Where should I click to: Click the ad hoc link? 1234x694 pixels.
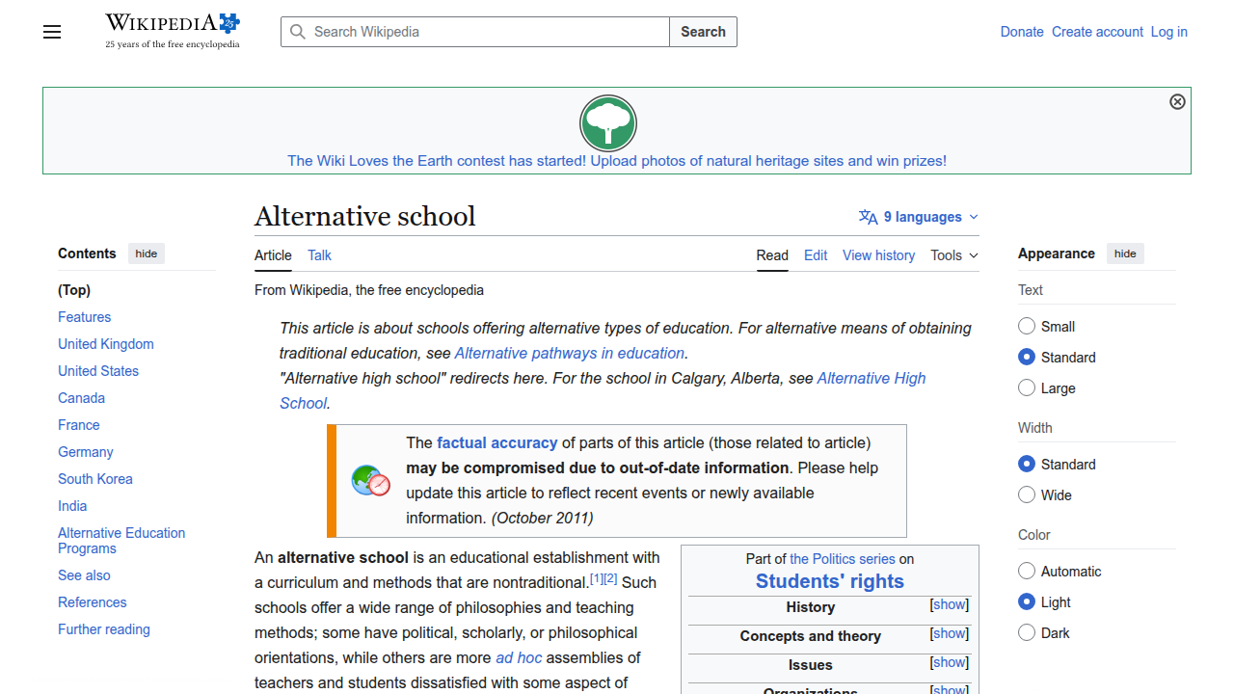tap(519, 657)
